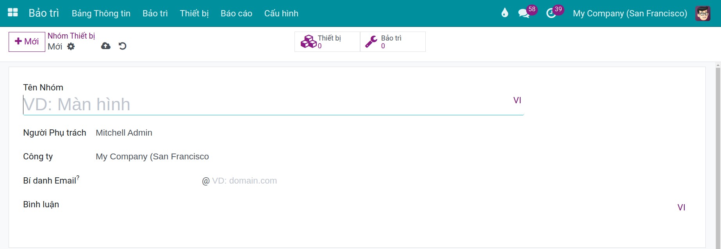Click the VI translate button for Tên Nhóm
The height and width of the screenshot is (249, 721).
click(517, 100)
